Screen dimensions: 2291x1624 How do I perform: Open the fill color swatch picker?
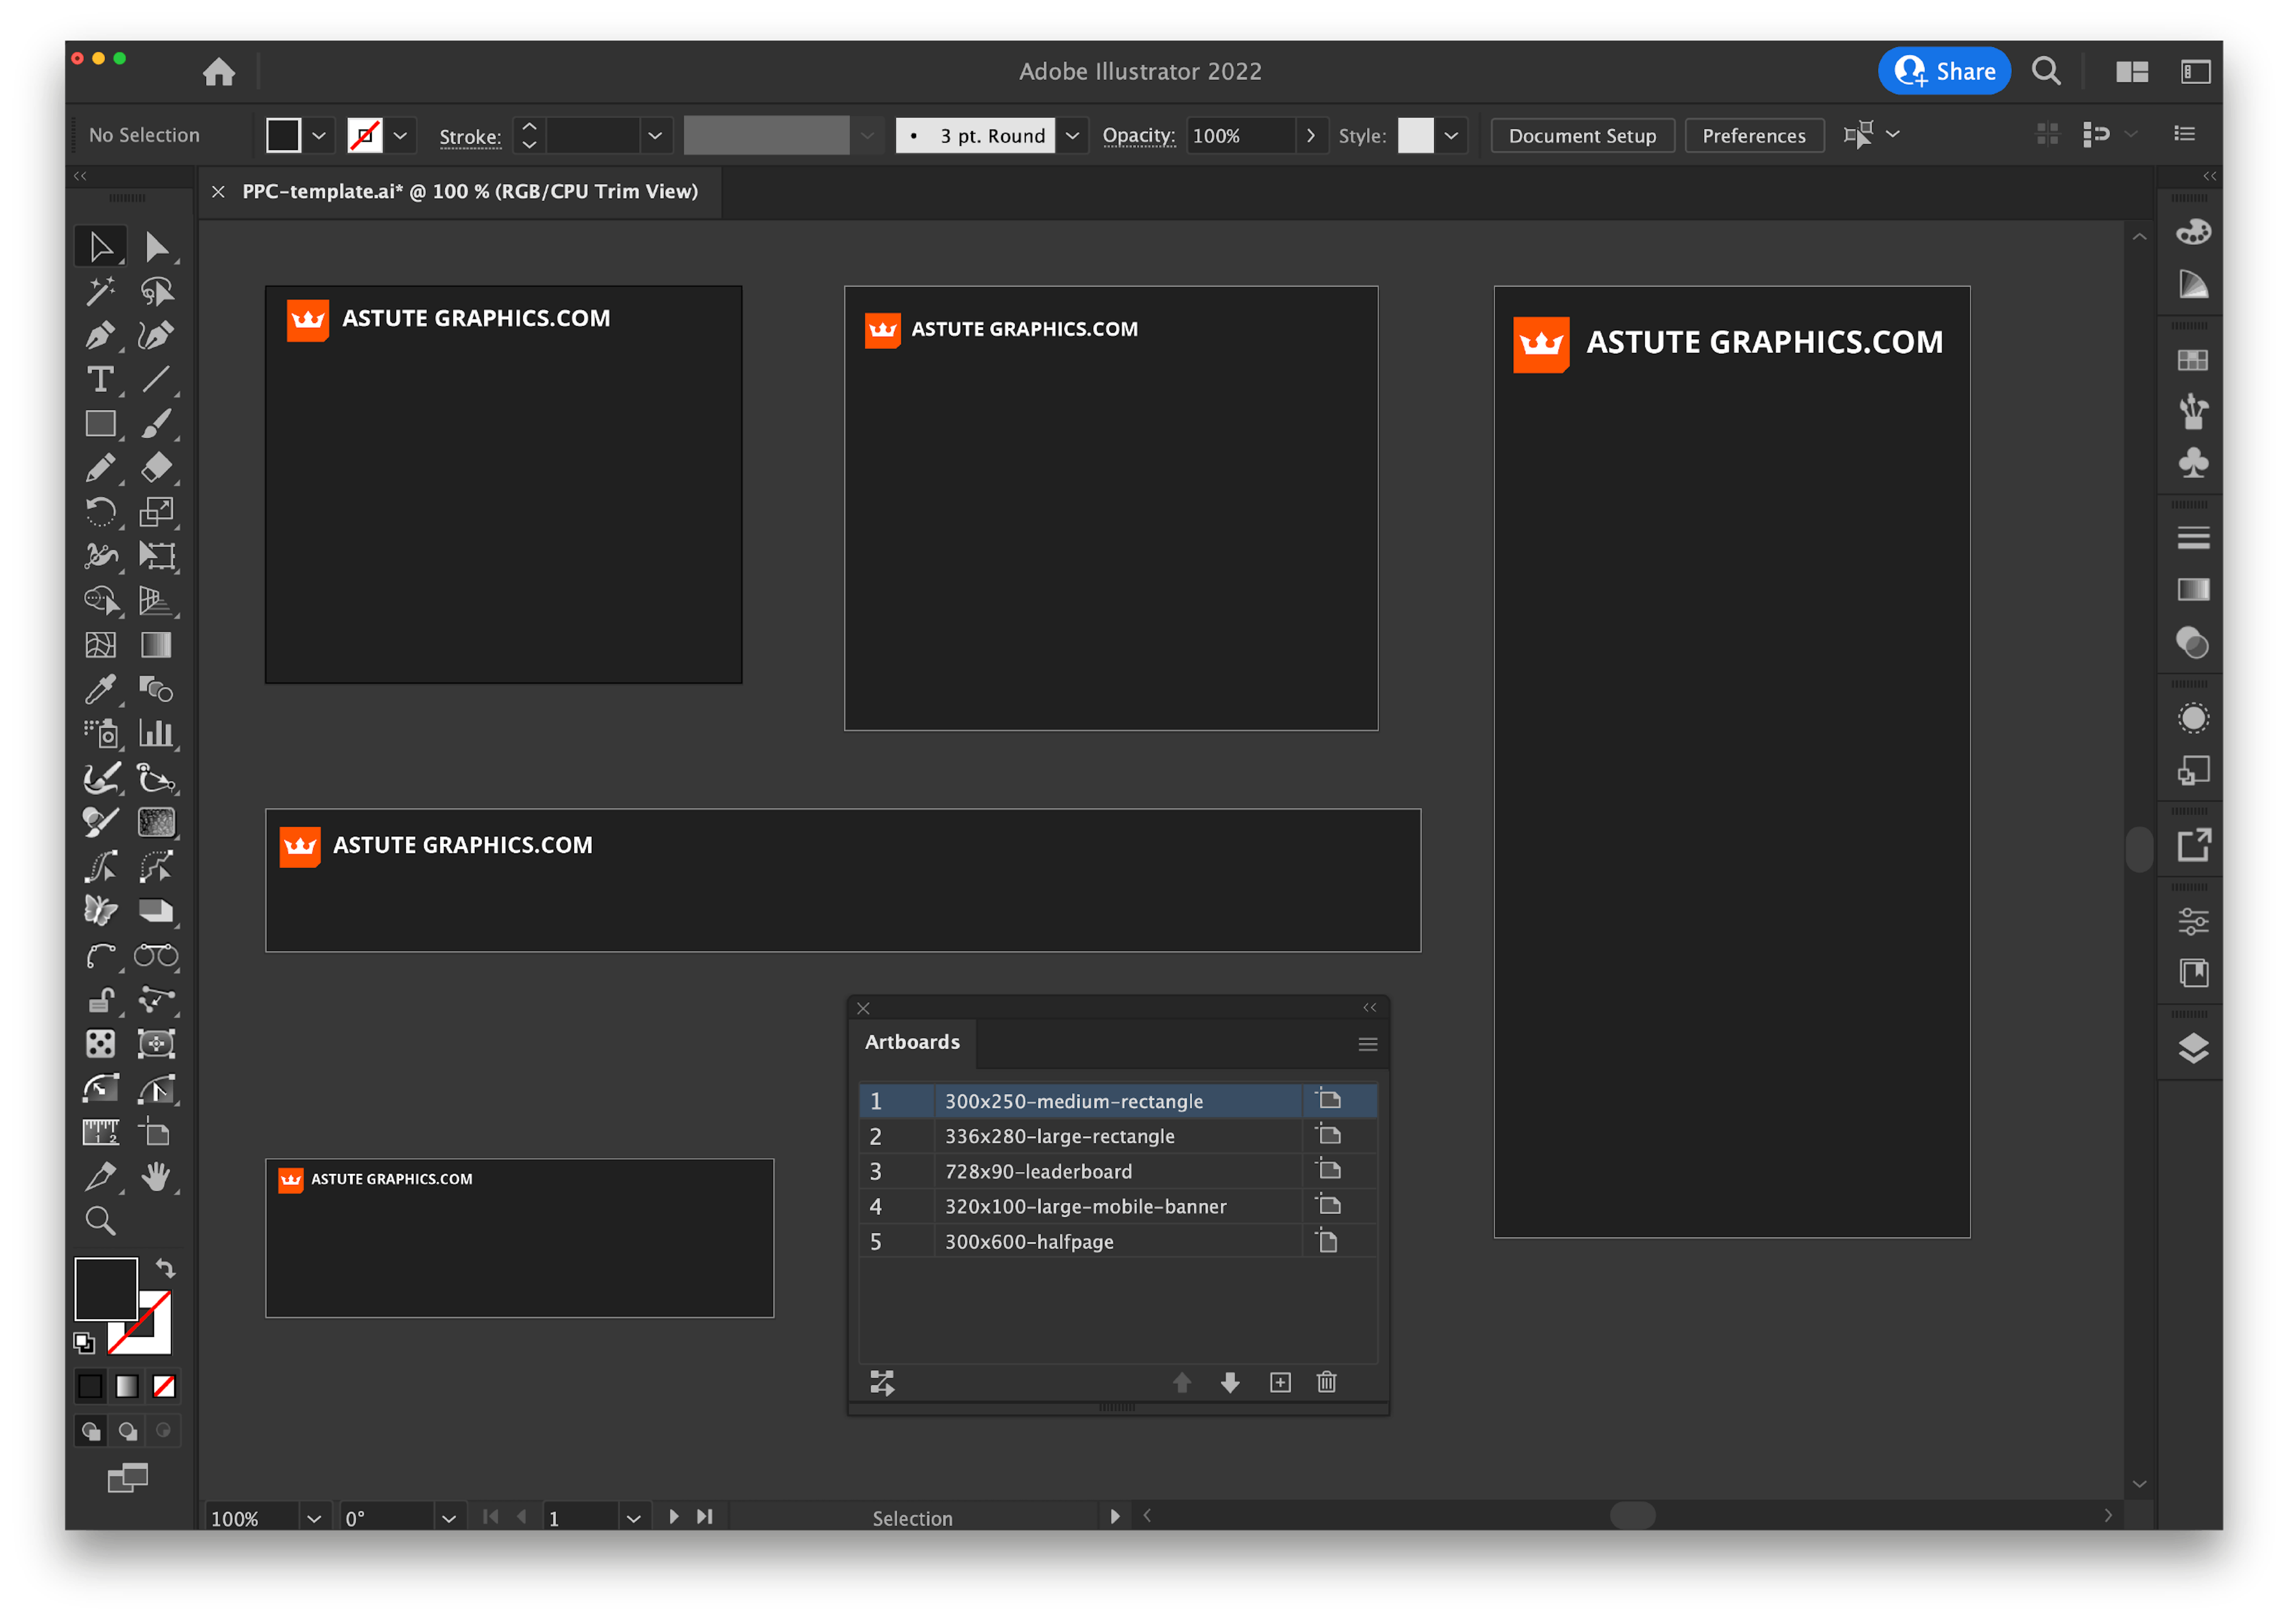(x=319, y=135)
